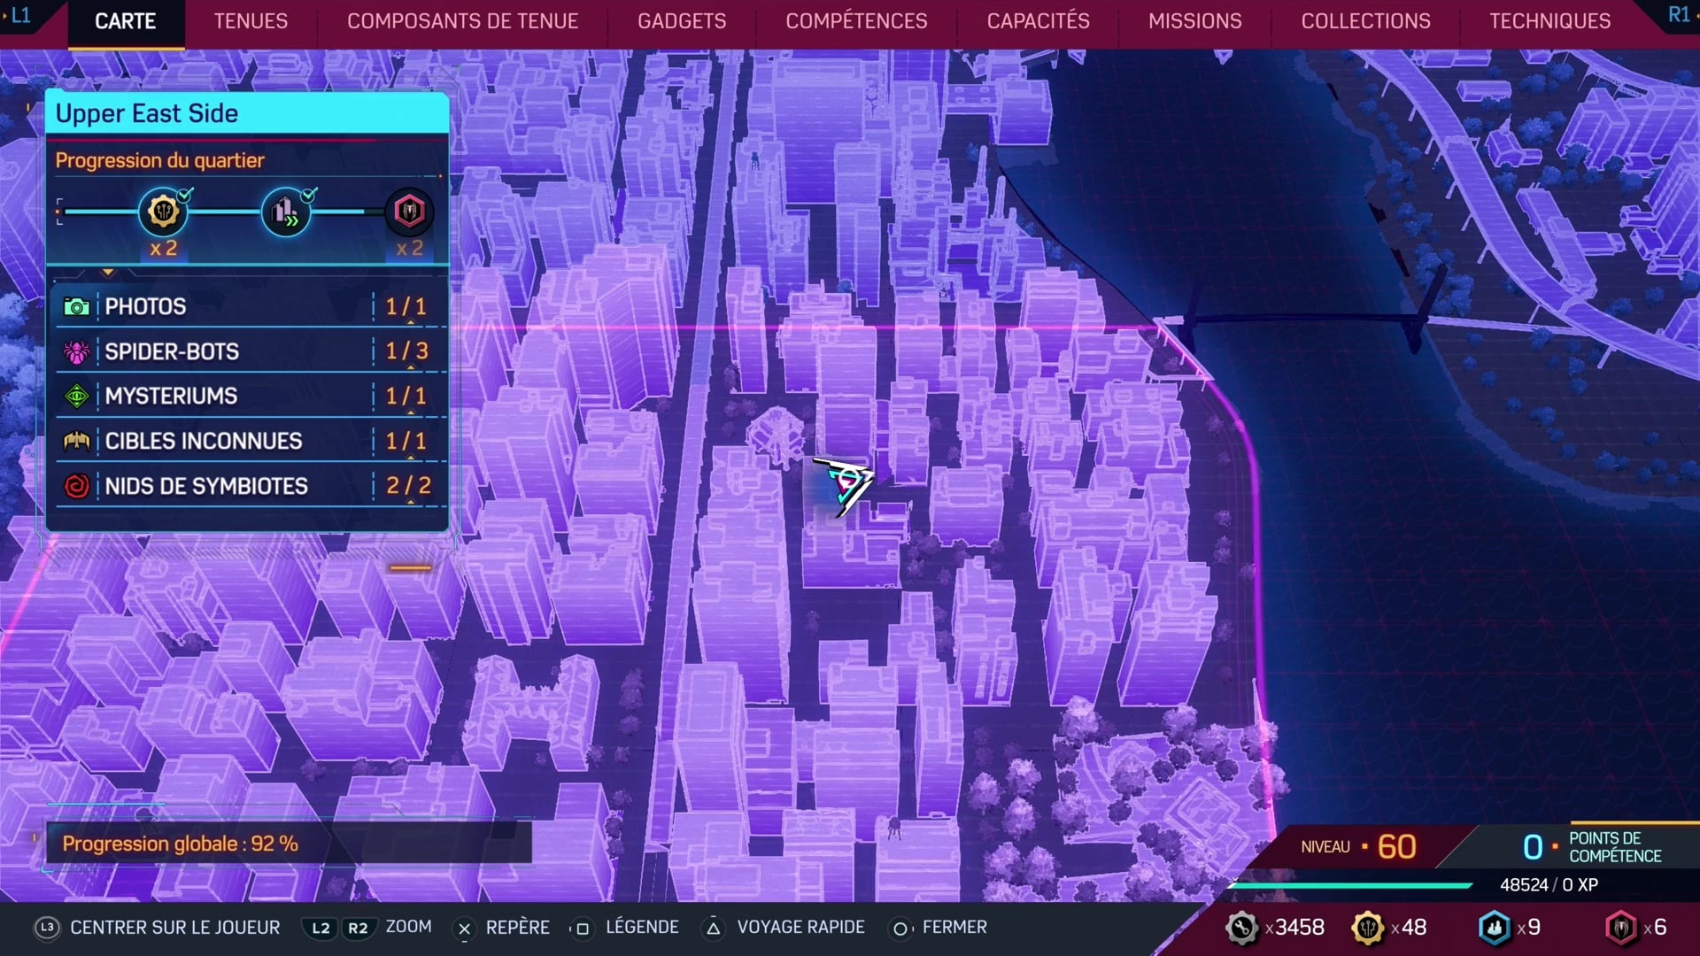The height and width of the screenshot is (956, 1700).
Task: Click the SPIDER-BOTS collectible icon
Action: (78, 351)
